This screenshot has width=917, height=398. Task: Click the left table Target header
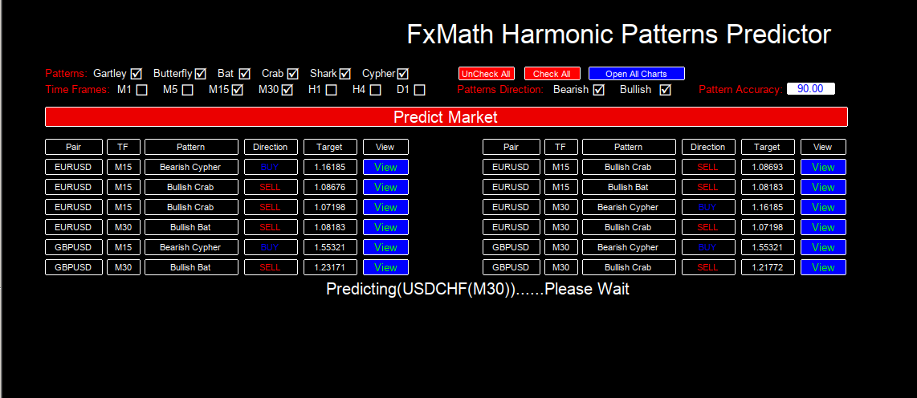[x=330, y=147]
